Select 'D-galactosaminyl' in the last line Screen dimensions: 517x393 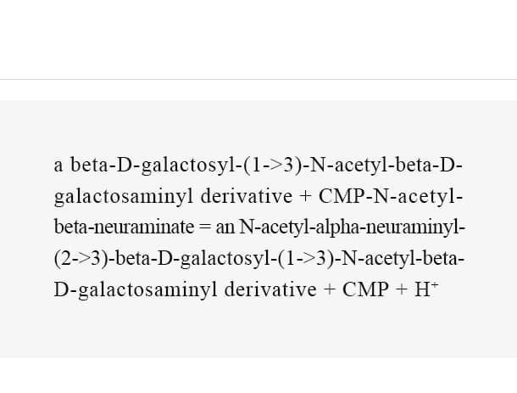pos(136,289)
